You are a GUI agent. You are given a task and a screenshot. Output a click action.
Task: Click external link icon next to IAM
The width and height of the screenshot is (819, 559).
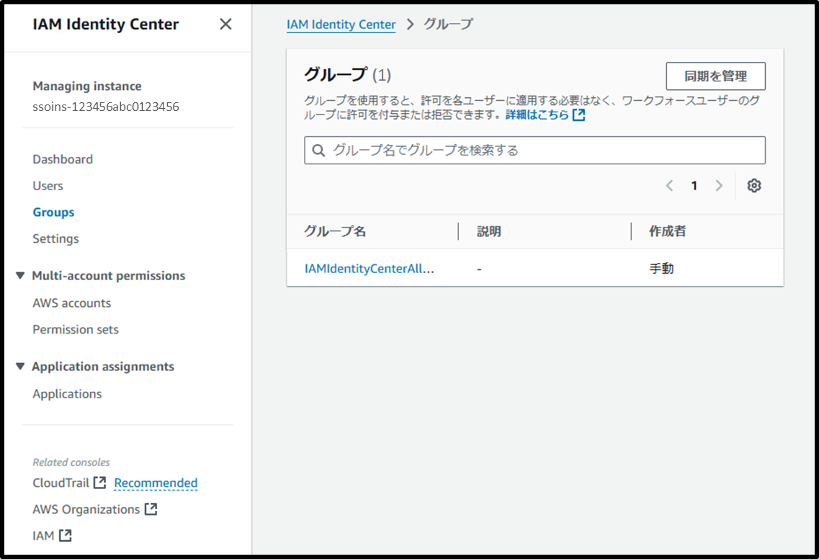pyautogui.click(x=66, y=535)
